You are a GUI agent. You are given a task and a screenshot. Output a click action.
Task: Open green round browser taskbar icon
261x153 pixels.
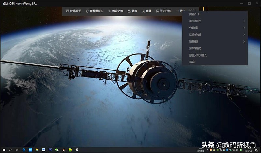pos(70,150)
